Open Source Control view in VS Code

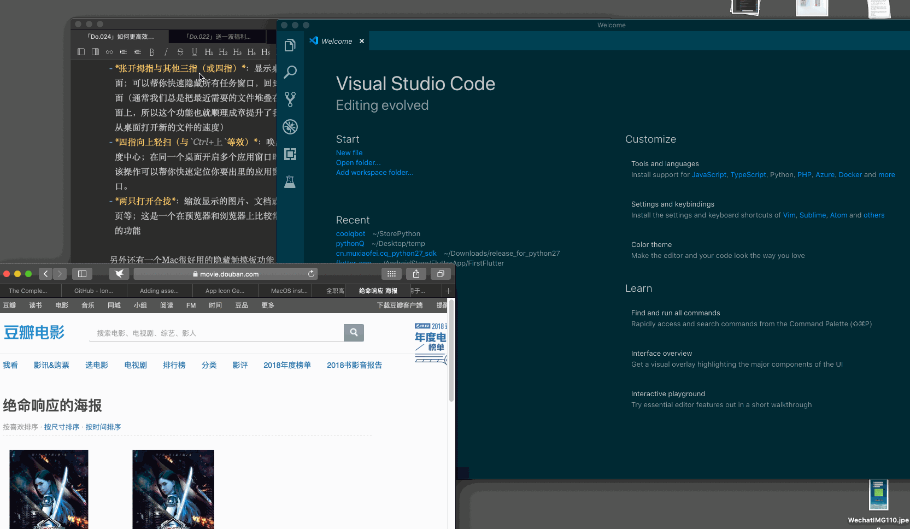click(290, 99)
